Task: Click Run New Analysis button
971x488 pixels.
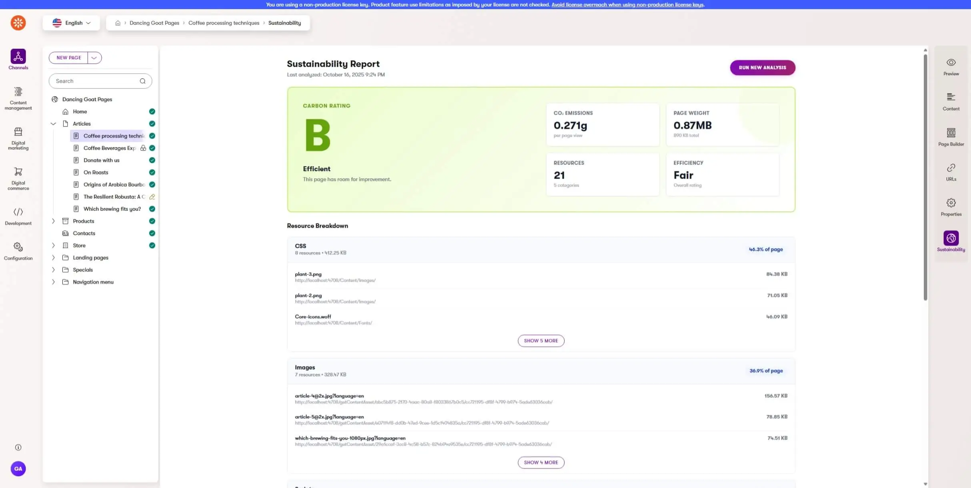Action: tap(762, 68)
